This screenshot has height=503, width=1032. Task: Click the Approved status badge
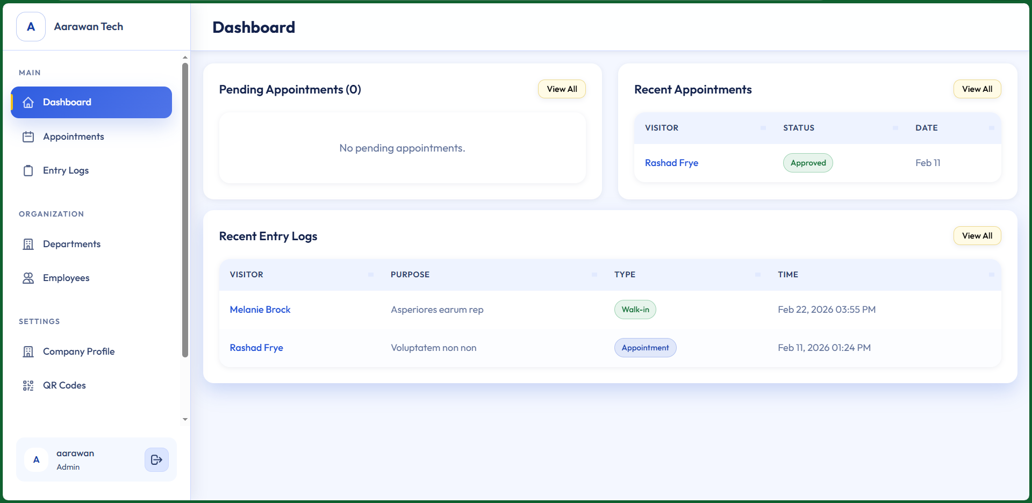tap(808, 163)
